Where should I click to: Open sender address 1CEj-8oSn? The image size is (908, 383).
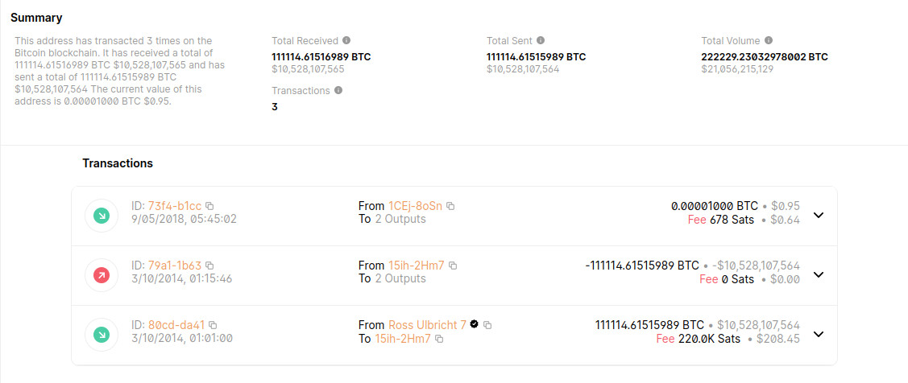point(415,206)
